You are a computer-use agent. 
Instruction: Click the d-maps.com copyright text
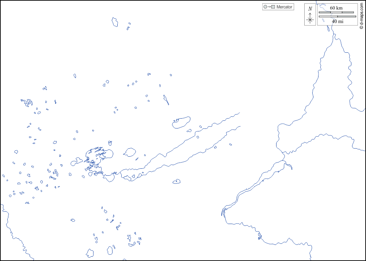pyautogui.click(x=361, y=15)
